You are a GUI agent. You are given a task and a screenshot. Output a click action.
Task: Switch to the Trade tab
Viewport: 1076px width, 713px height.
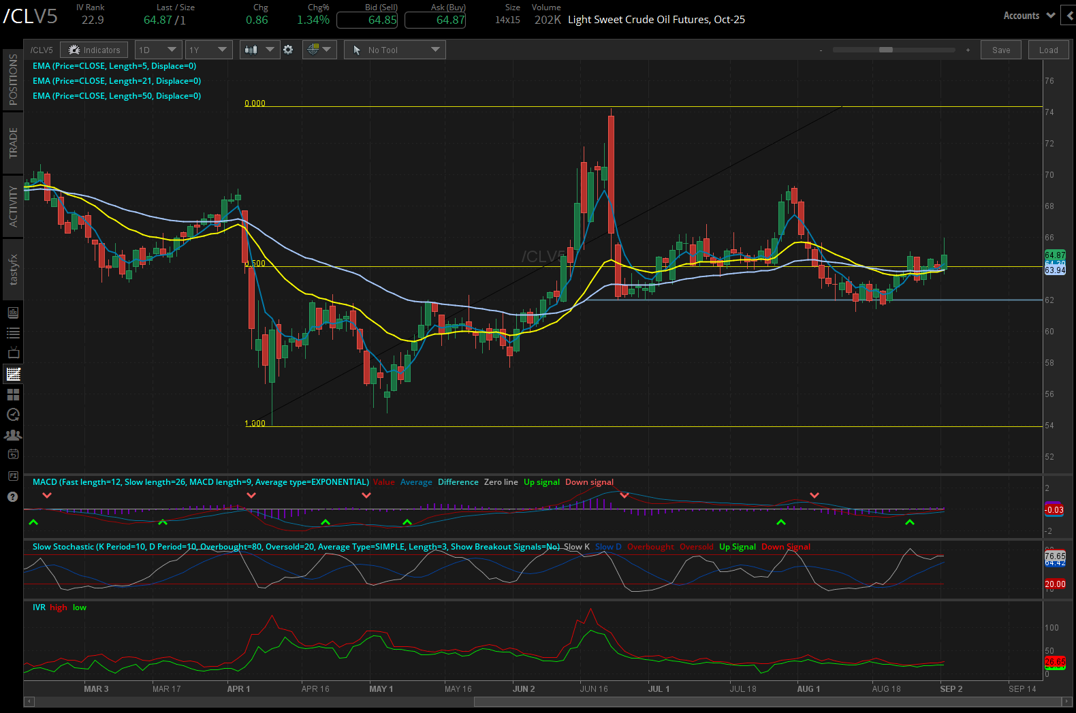[13, 142]
